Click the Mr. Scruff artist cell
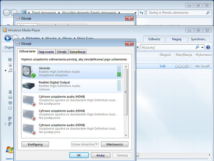Viewport: 214px width, 161px height. [x=202, y=66]
